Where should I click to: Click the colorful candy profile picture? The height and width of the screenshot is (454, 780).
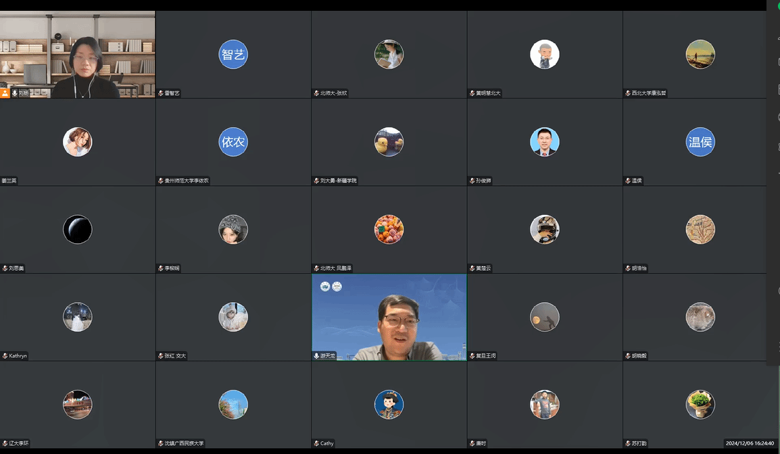click(389, 230)
